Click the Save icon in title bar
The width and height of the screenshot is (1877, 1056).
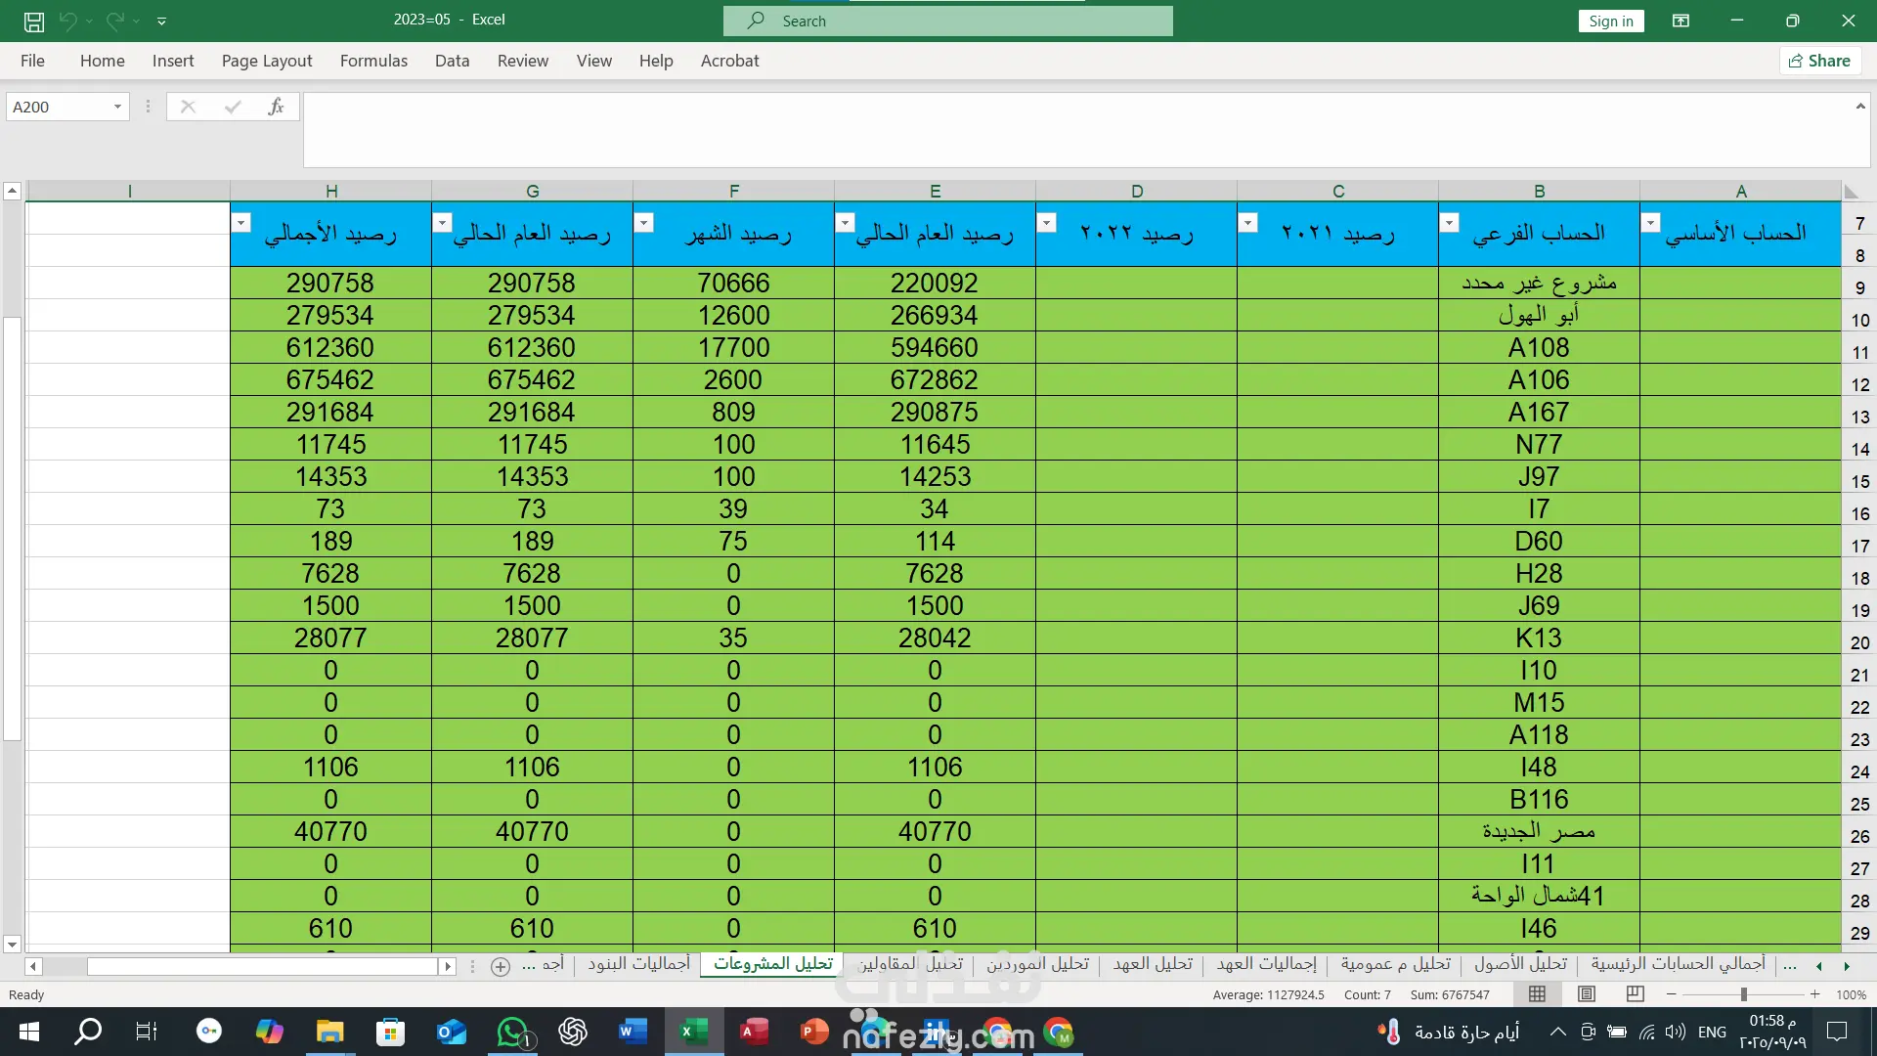coord(34,21)
